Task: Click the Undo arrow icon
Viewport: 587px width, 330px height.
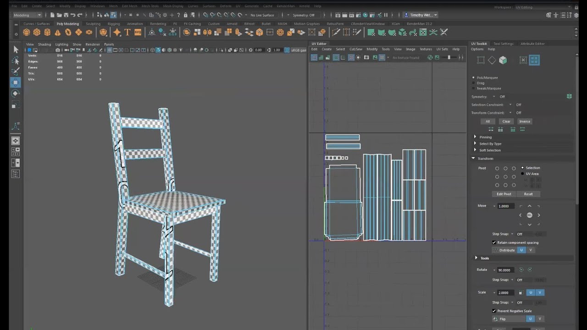Action: tap(73, 15)
